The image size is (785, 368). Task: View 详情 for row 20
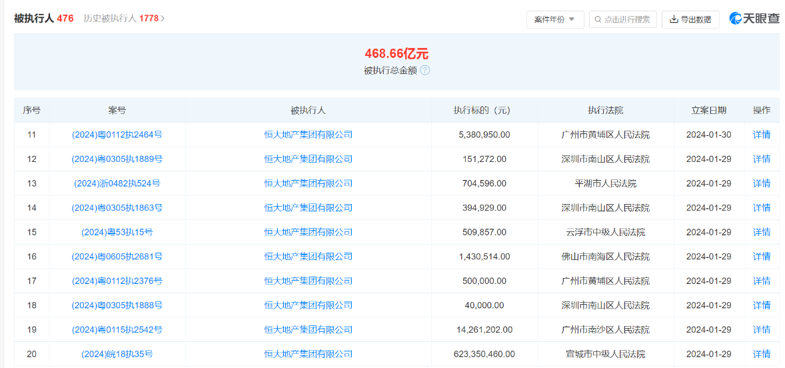point(761,354)
